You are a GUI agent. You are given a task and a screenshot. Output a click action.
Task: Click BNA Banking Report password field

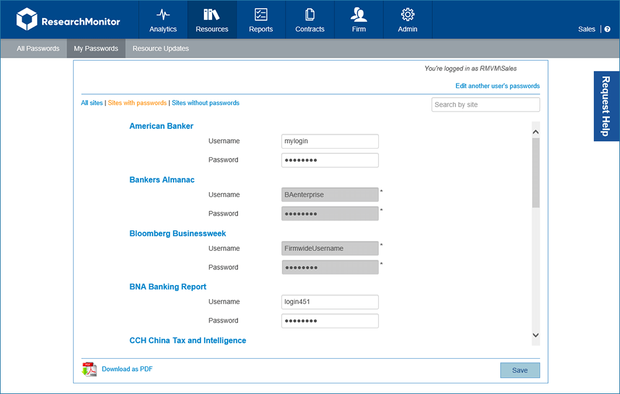[x=330, y=321]
